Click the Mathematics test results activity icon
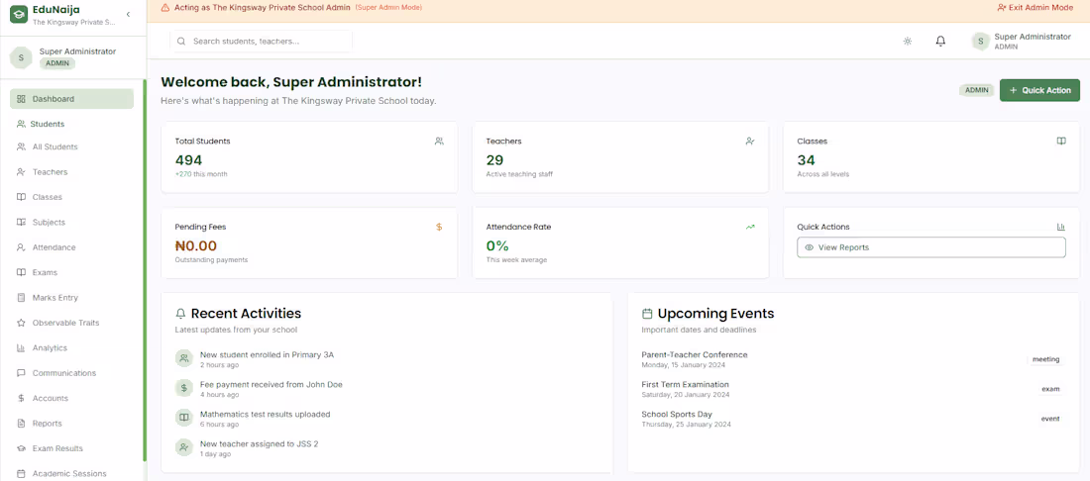Screen dimensions: 1090x481 tap(183, 418)
